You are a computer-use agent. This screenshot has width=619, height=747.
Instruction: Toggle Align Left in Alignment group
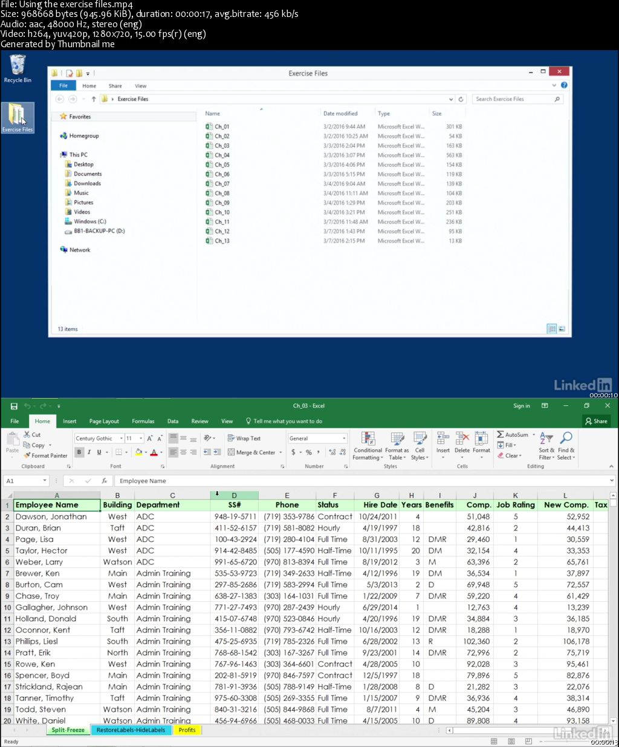[173, 452]
